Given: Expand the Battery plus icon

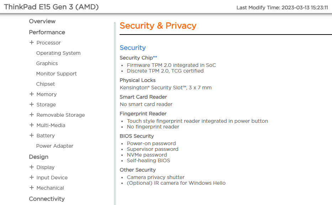Looking at the screenshot, I should [x=32, y=135].
